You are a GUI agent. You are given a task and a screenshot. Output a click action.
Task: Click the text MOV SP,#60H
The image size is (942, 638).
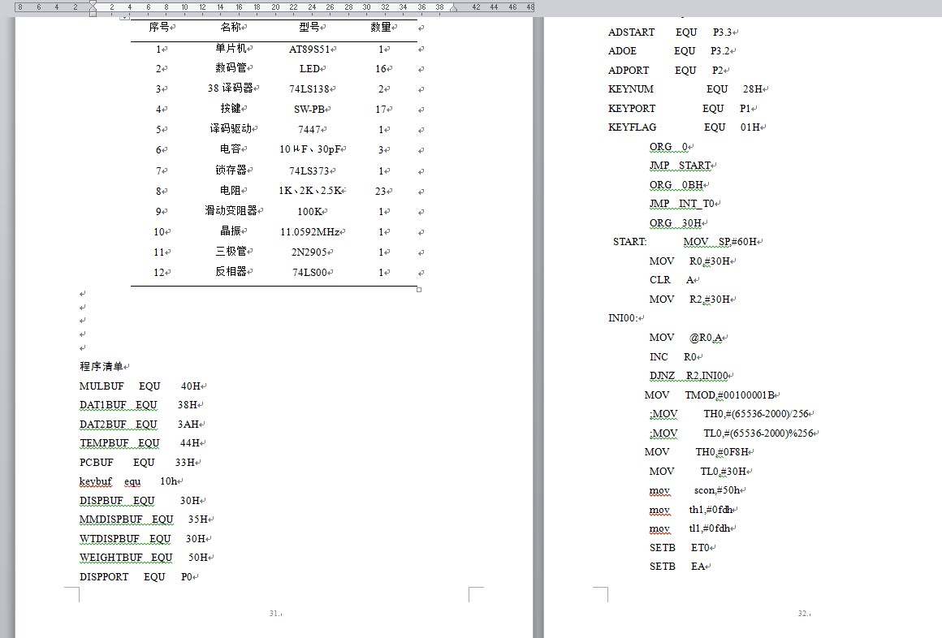click(720, 242)
